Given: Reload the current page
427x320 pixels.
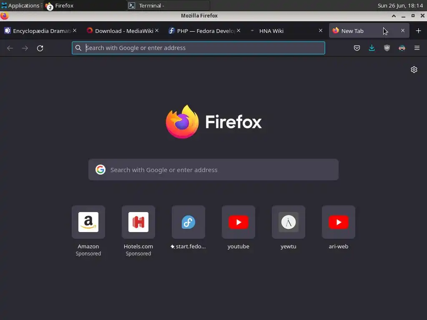Looking at the screenshot, I should pyautogui.click(x=40, y=48).
